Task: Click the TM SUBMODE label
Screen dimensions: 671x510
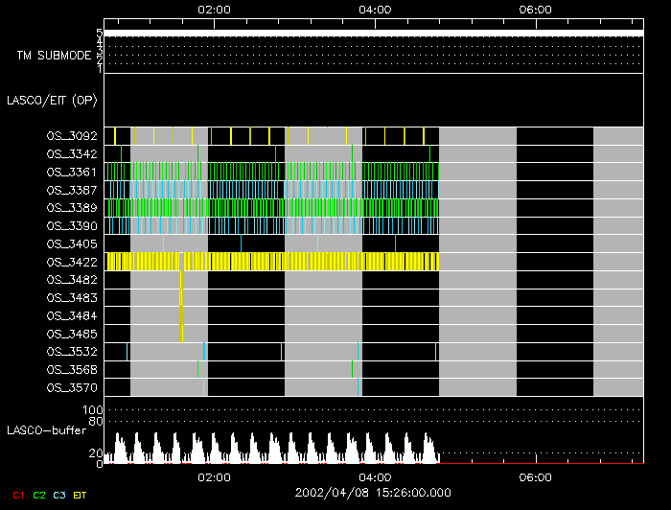Action: pyautogui.click(x=54, y=56)
